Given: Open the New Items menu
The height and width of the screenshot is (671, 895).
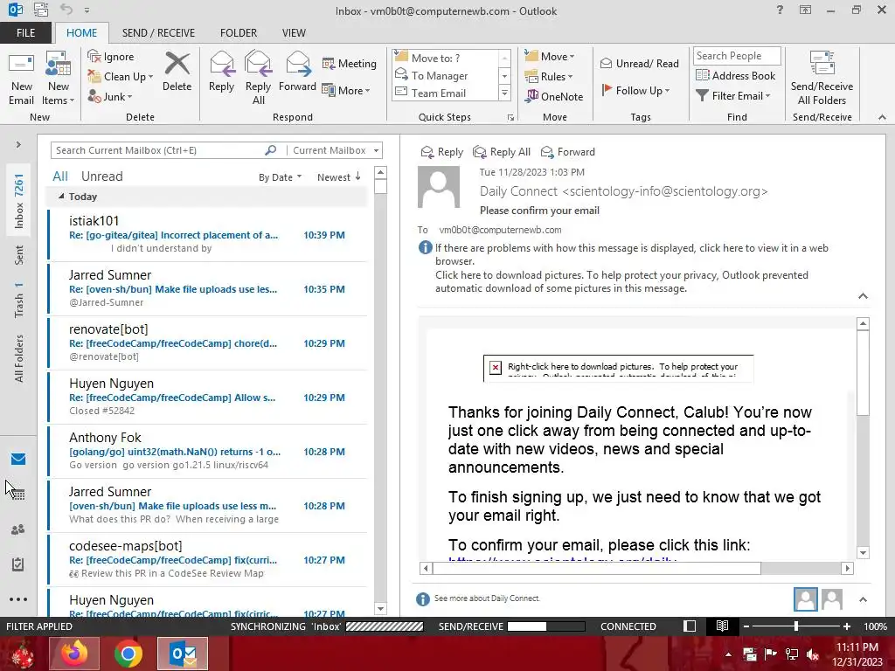Looking at the screenshot, I should point(58,79).
